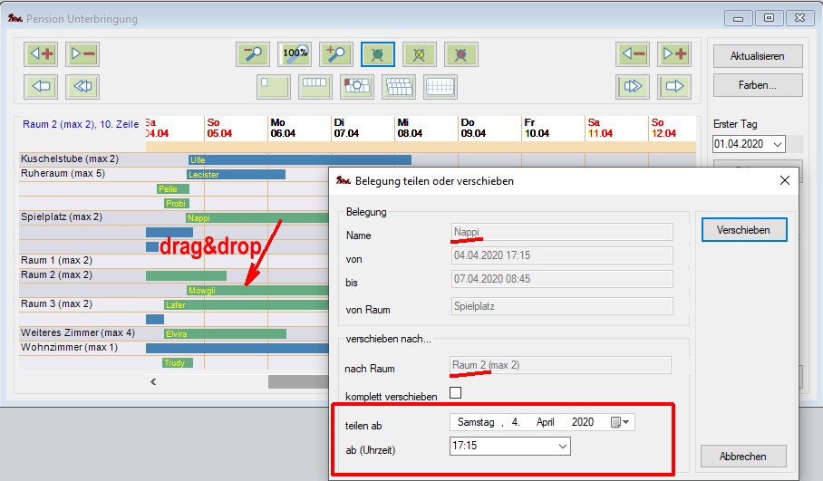Click the horizontal scrollbar left arrow

pyautogui.click(x=153, y=382)
